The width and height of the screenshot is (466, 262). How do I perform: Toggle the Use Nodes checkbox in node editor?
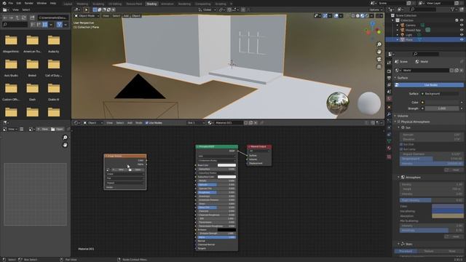pyautogui.click(x=147, y=123)
